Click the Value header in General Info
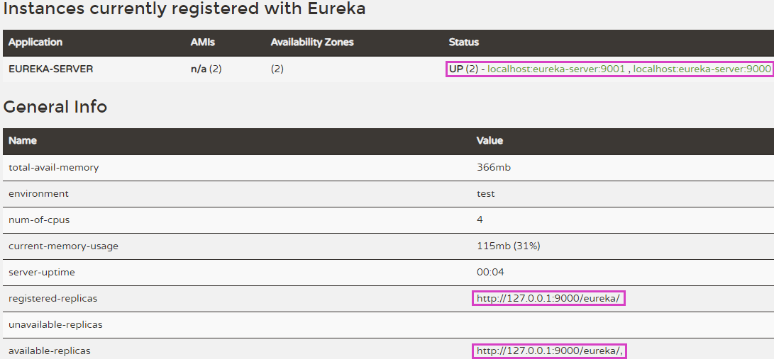Screen dimensions: 774x359 [x=490, y=141]
